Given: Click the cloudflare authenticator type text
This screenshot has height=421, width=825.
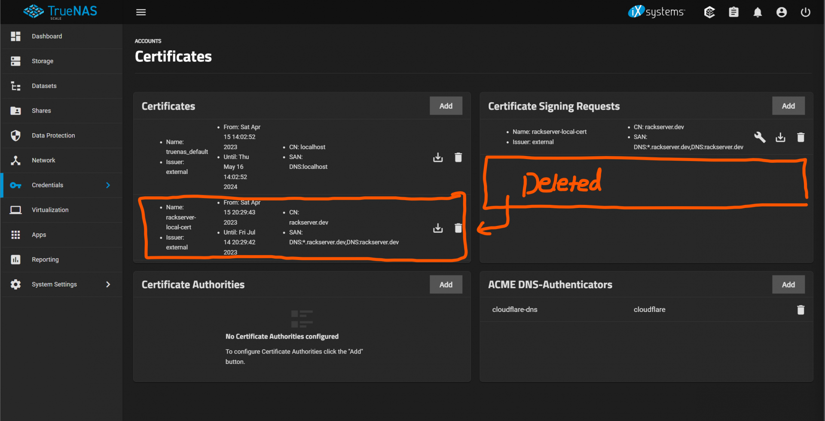Looking at the screenshot, I should 649,310.
